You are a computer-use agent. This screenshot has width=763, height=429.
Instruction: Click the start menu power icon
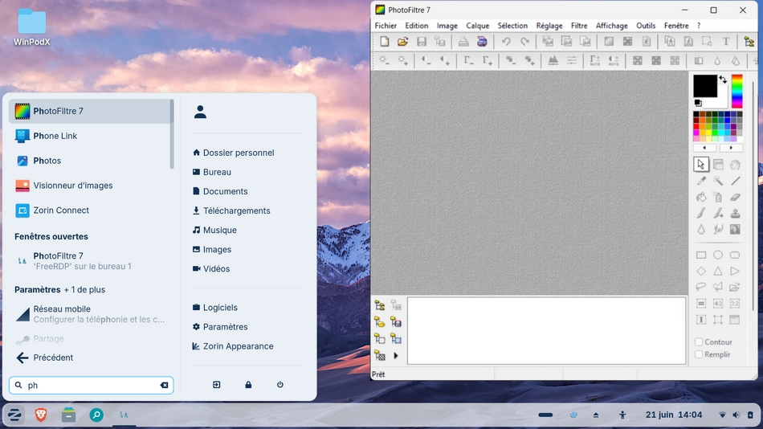279,385
